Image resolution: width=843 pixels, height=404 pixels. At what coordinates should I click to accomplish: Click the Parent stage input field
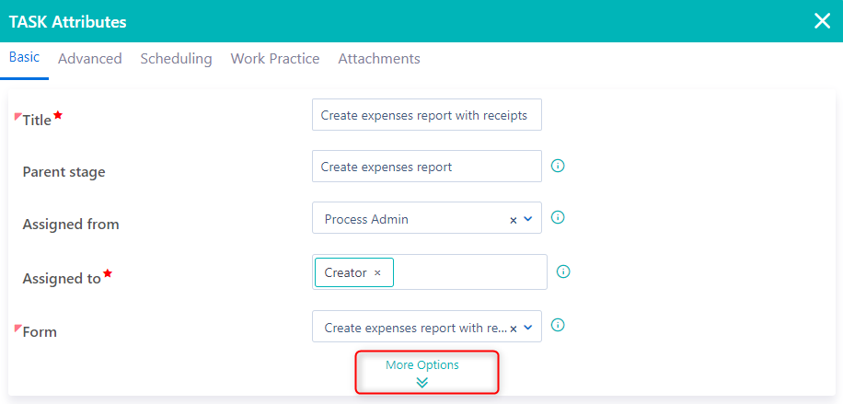pos(426,167)
